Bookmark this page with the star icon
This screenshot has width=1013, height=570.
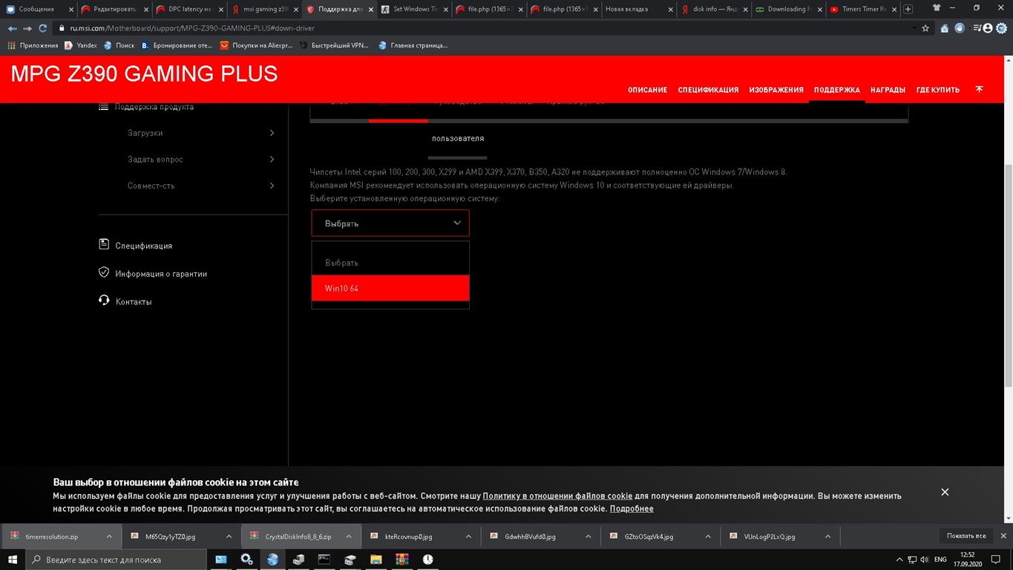pos(925,28)
